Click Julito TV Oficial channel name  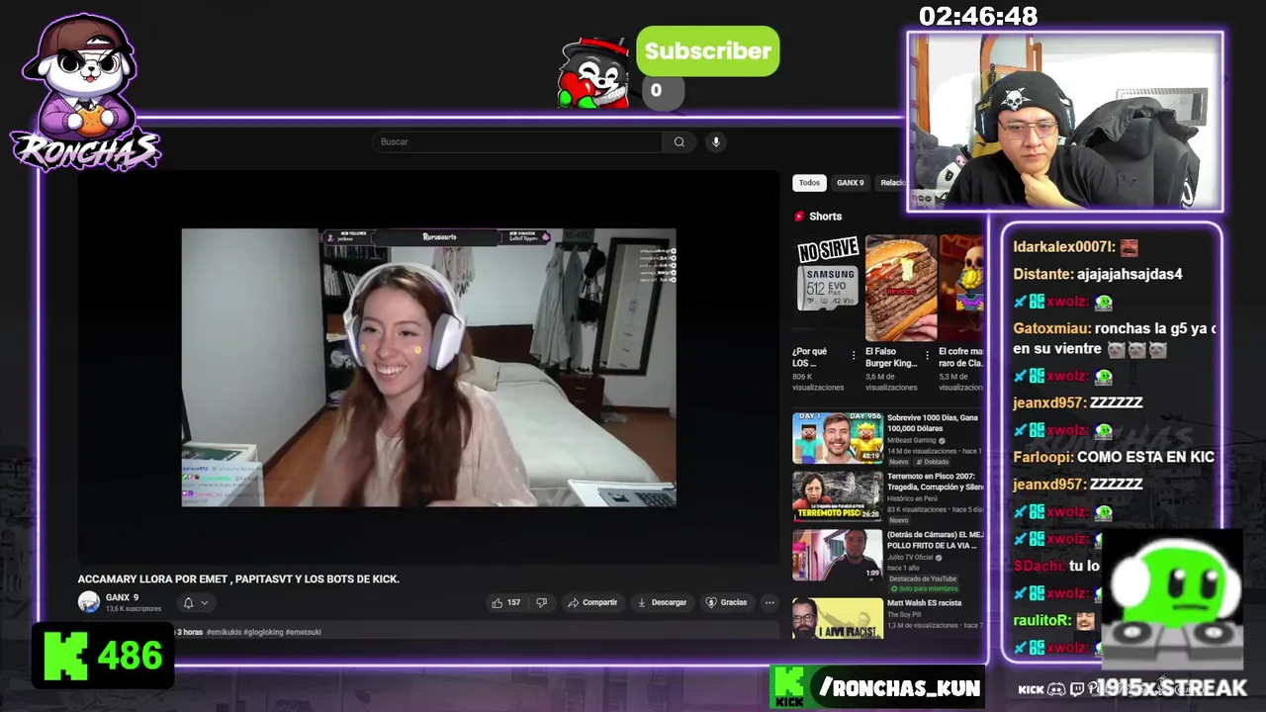(x=910, y=557)
